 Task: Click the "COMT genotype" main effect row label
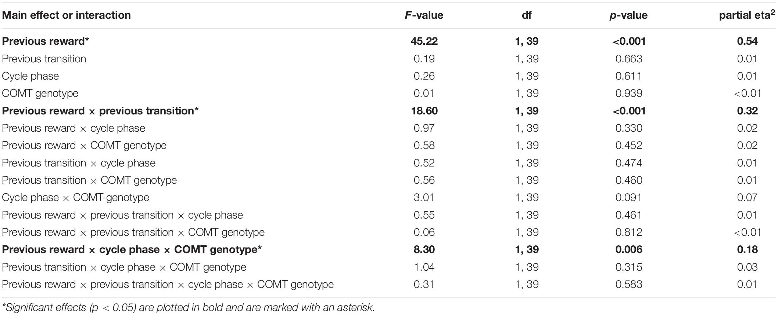pos(40,93)
